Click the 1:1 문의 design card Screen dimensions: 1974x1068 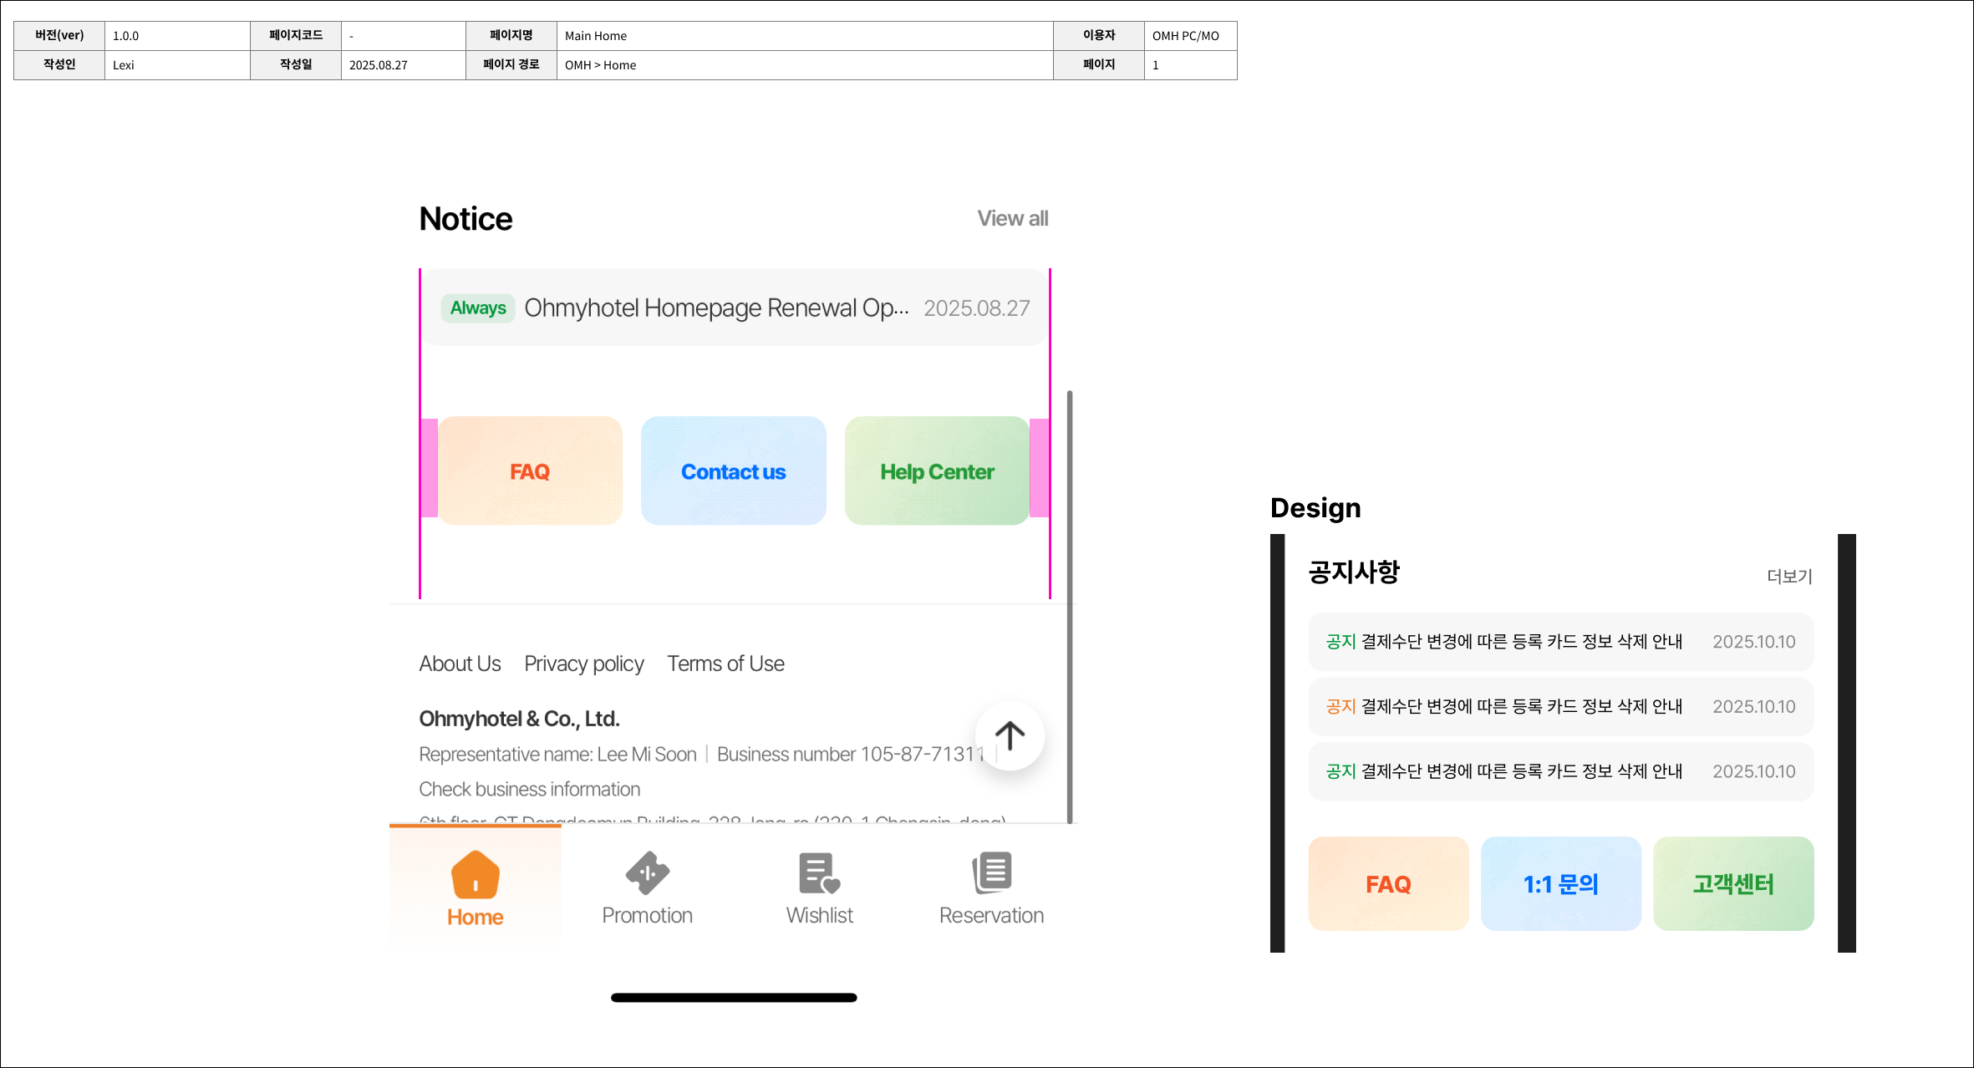click(1560, 884)
